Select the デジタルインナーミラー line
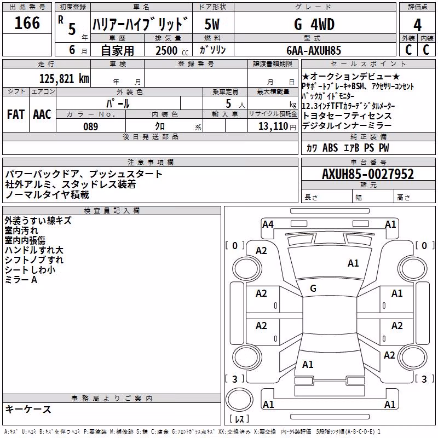The height and width of the screenshot is (438, 438). (347, 126)
